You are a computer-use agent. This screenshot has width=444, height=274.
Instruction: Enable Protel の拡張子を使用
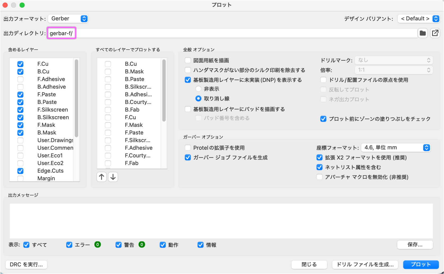[x=188, y=148]
